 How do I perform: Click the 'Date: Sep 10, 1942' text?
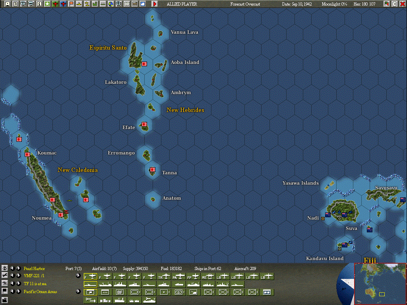[297, 4]
